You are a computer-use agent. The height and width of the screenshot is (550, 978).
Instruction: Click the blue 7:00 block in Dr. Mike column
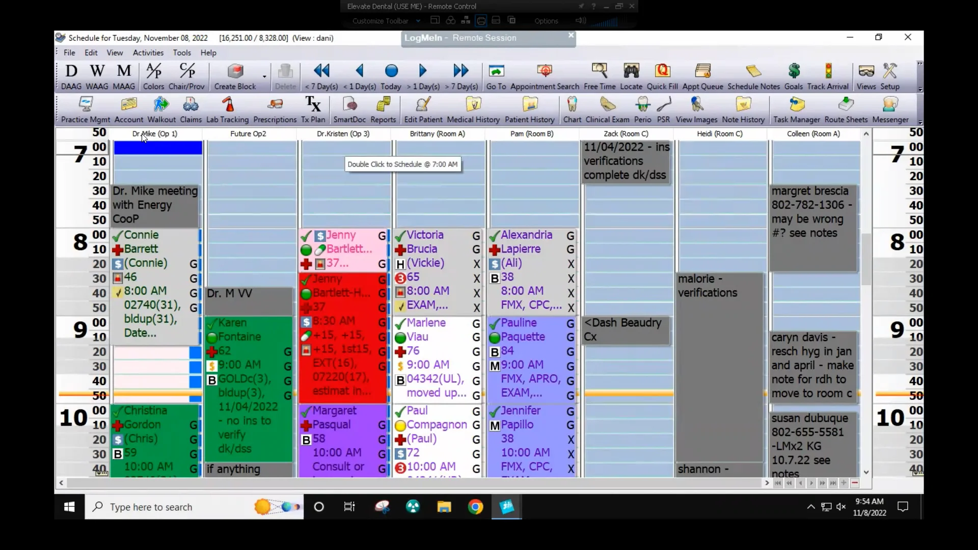tap(158, 148)
